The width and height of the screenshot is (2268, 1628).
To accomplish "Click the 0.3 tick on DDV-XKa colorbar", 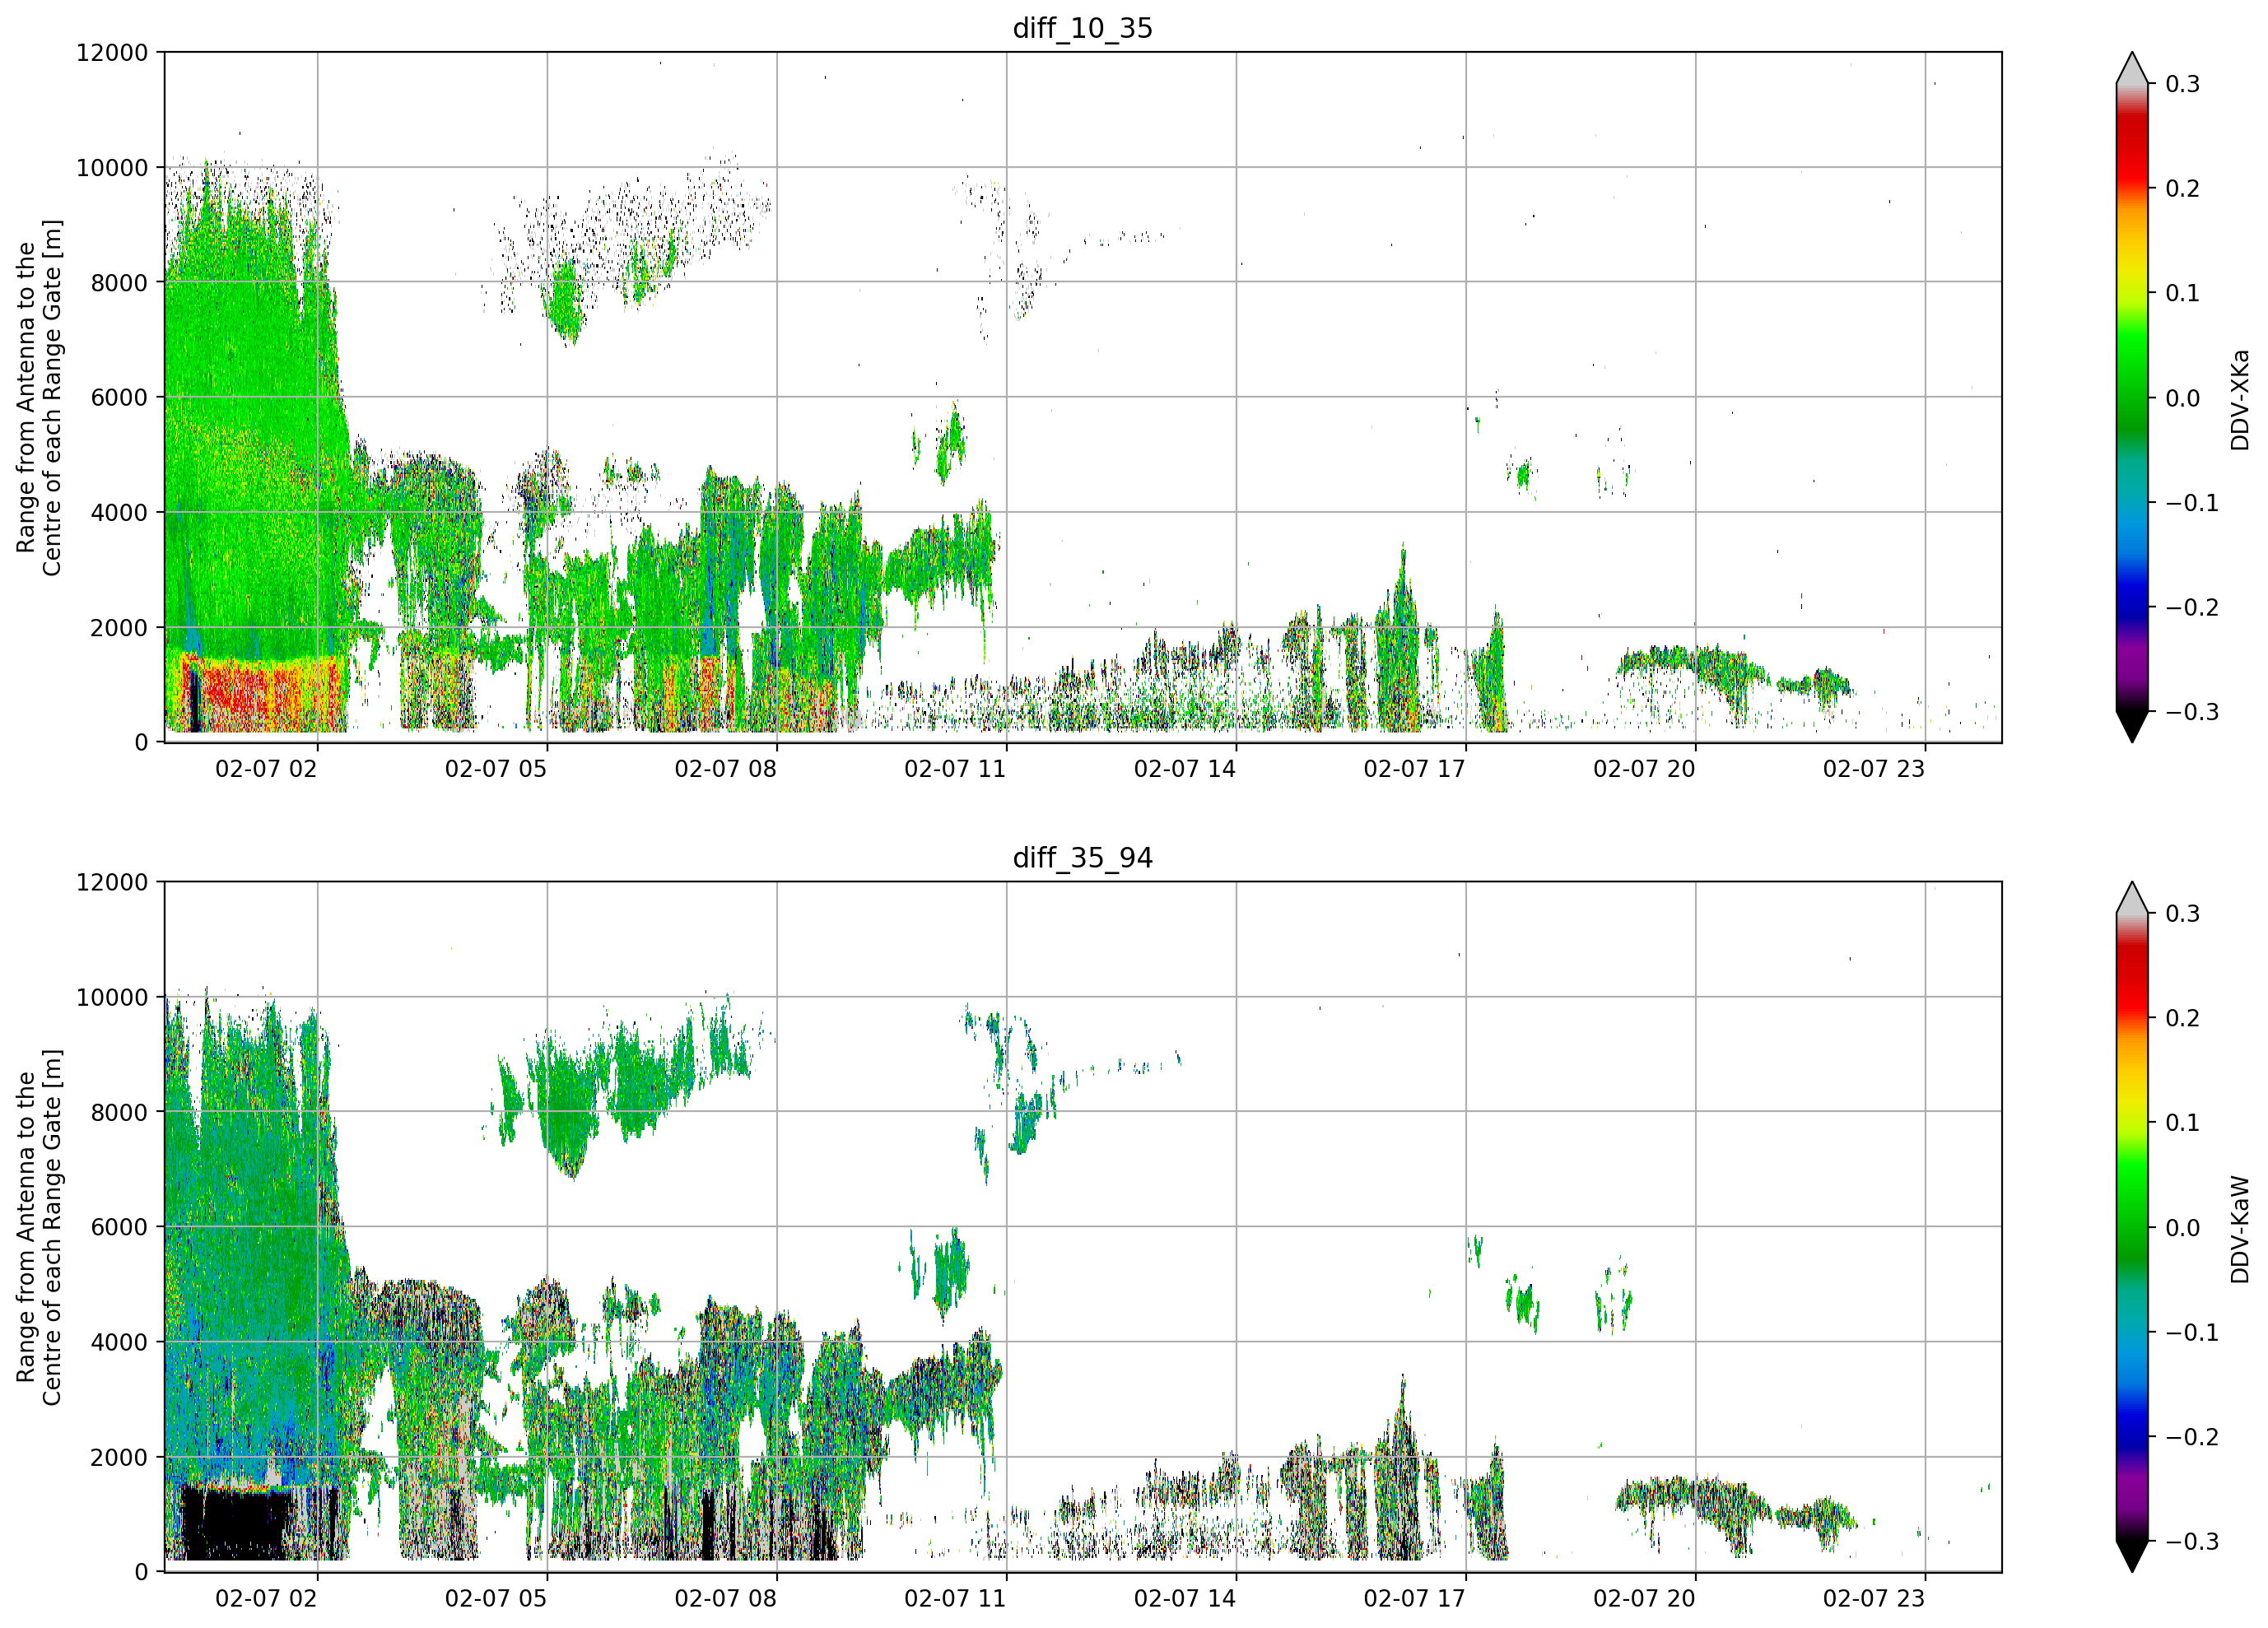I will pyautogui.click(x=2183, y=84).
